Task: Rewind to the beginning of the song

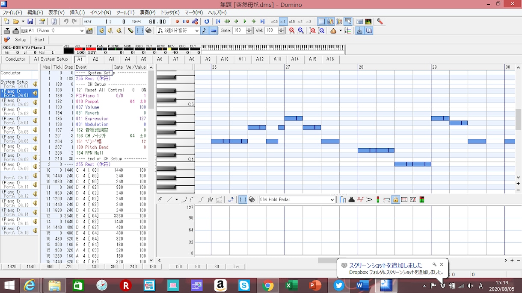Action: click(218, 21)
